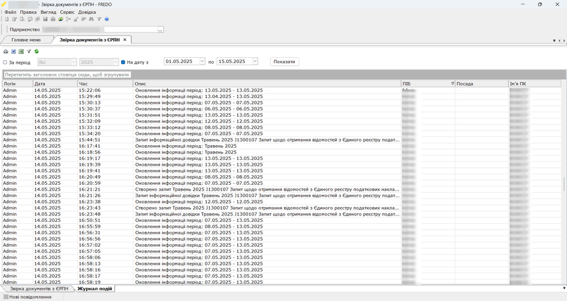Enable the За період checkbox
This screenshot has height=301, width=567.
(x=5, y=62)
